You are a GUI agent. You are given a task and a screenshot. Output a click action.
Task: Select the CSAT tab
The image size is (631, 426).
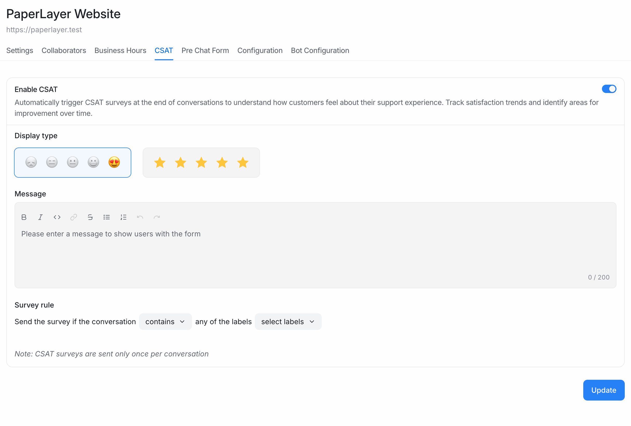[164, 51]
